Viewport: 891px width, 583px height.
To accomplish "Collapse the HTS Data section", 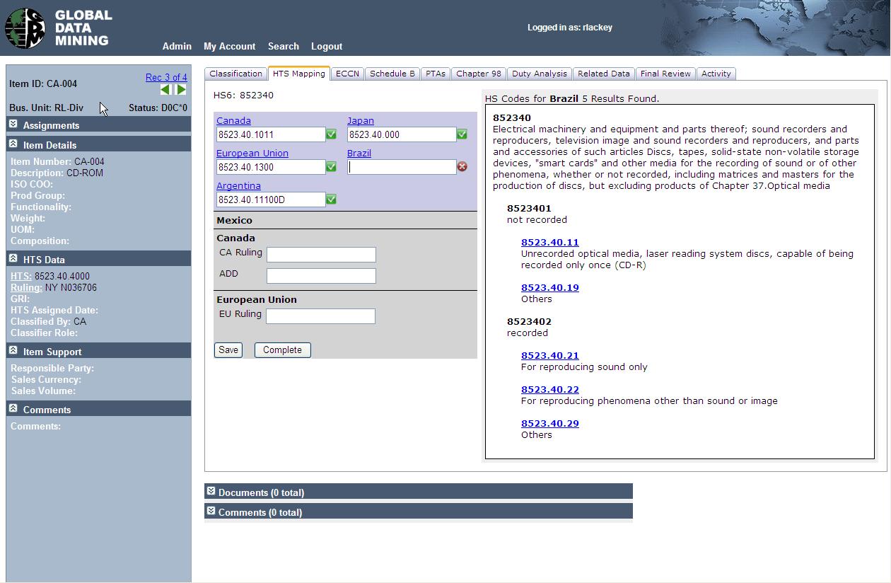I will coord(13,259).
